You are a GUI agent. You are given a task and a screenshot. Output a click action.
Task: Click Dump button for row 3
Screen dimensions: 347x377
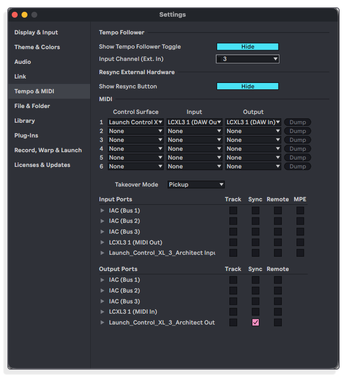pos(297,140)
